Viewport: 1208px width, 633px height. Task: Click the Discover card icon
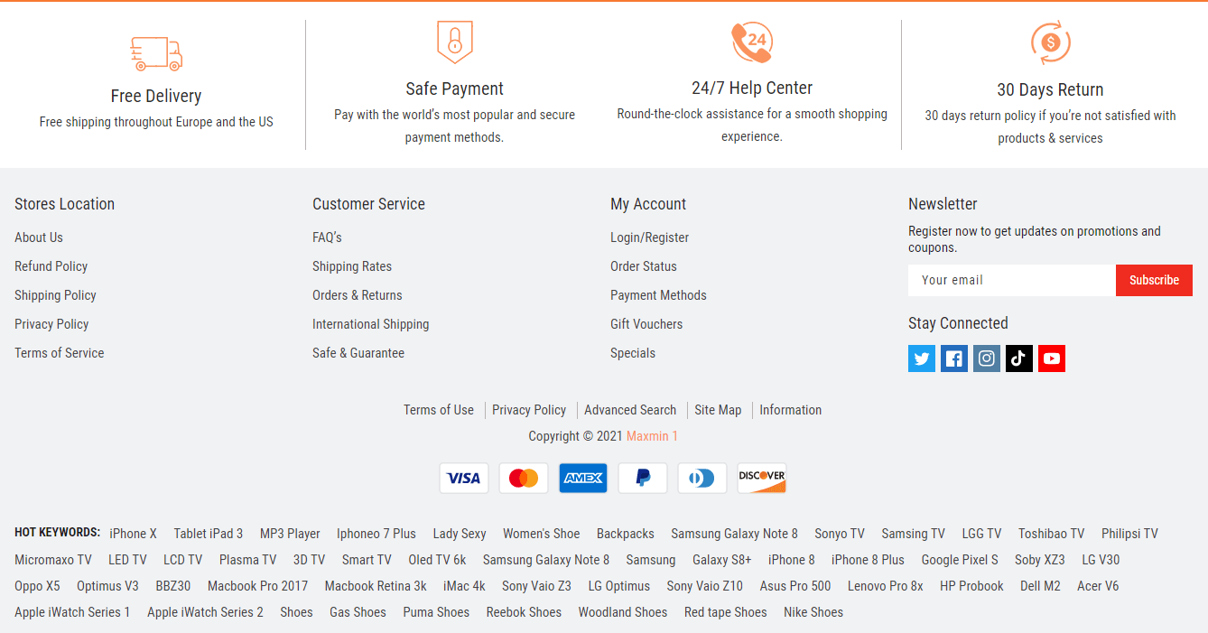[x=762, y=478]
